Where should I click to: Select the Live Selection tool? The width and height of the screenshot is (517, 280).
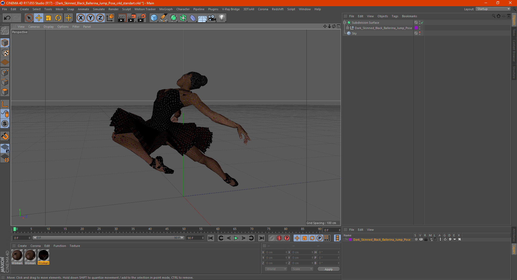coord(29,18)
